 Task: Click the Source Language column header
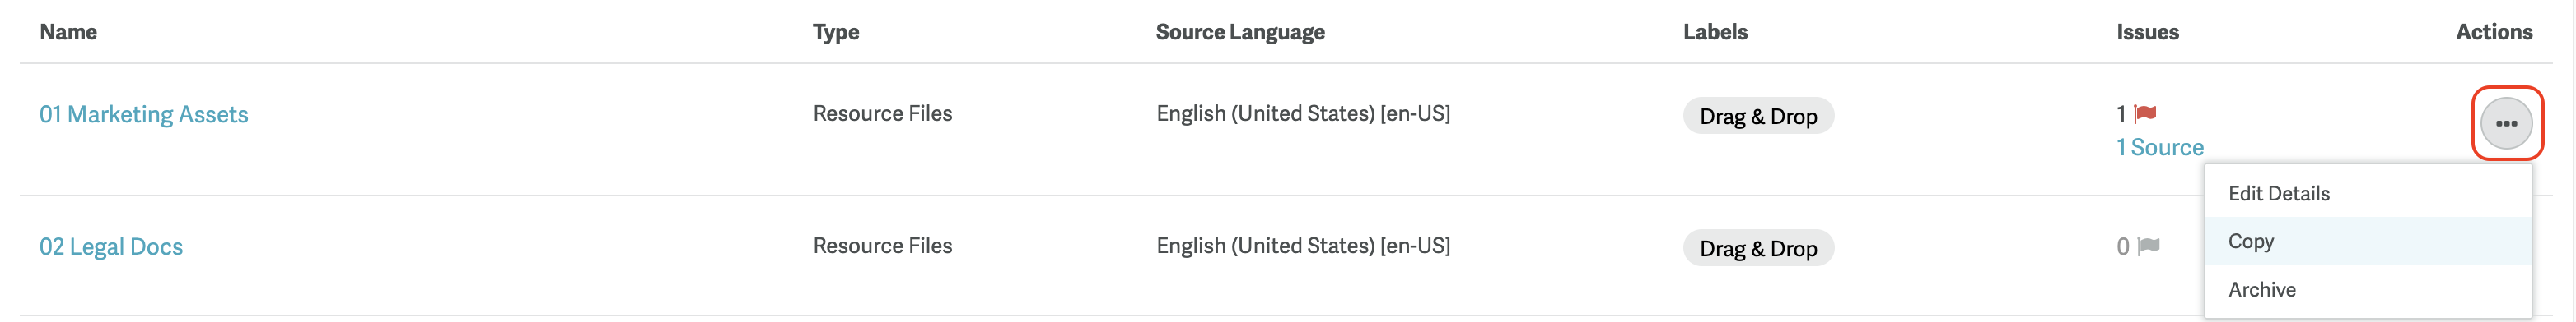pos(1240,32)
